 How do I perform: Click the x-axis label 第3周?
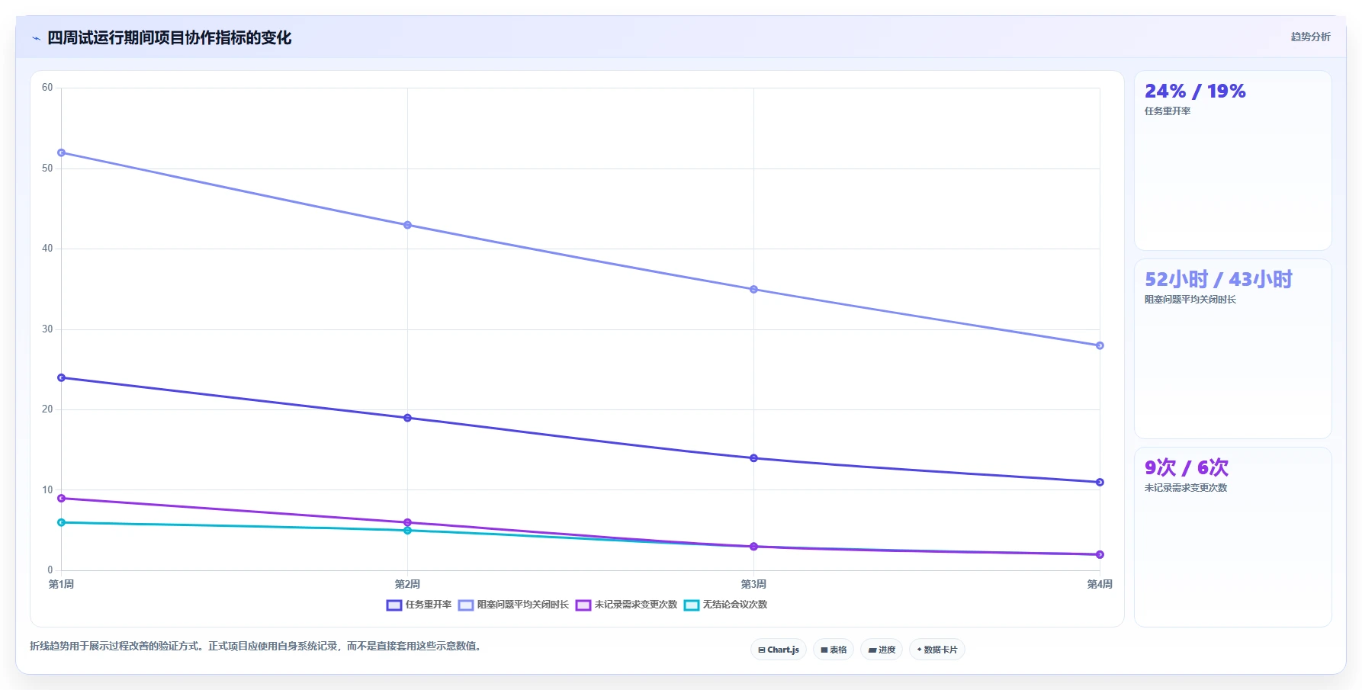[753, 585]
